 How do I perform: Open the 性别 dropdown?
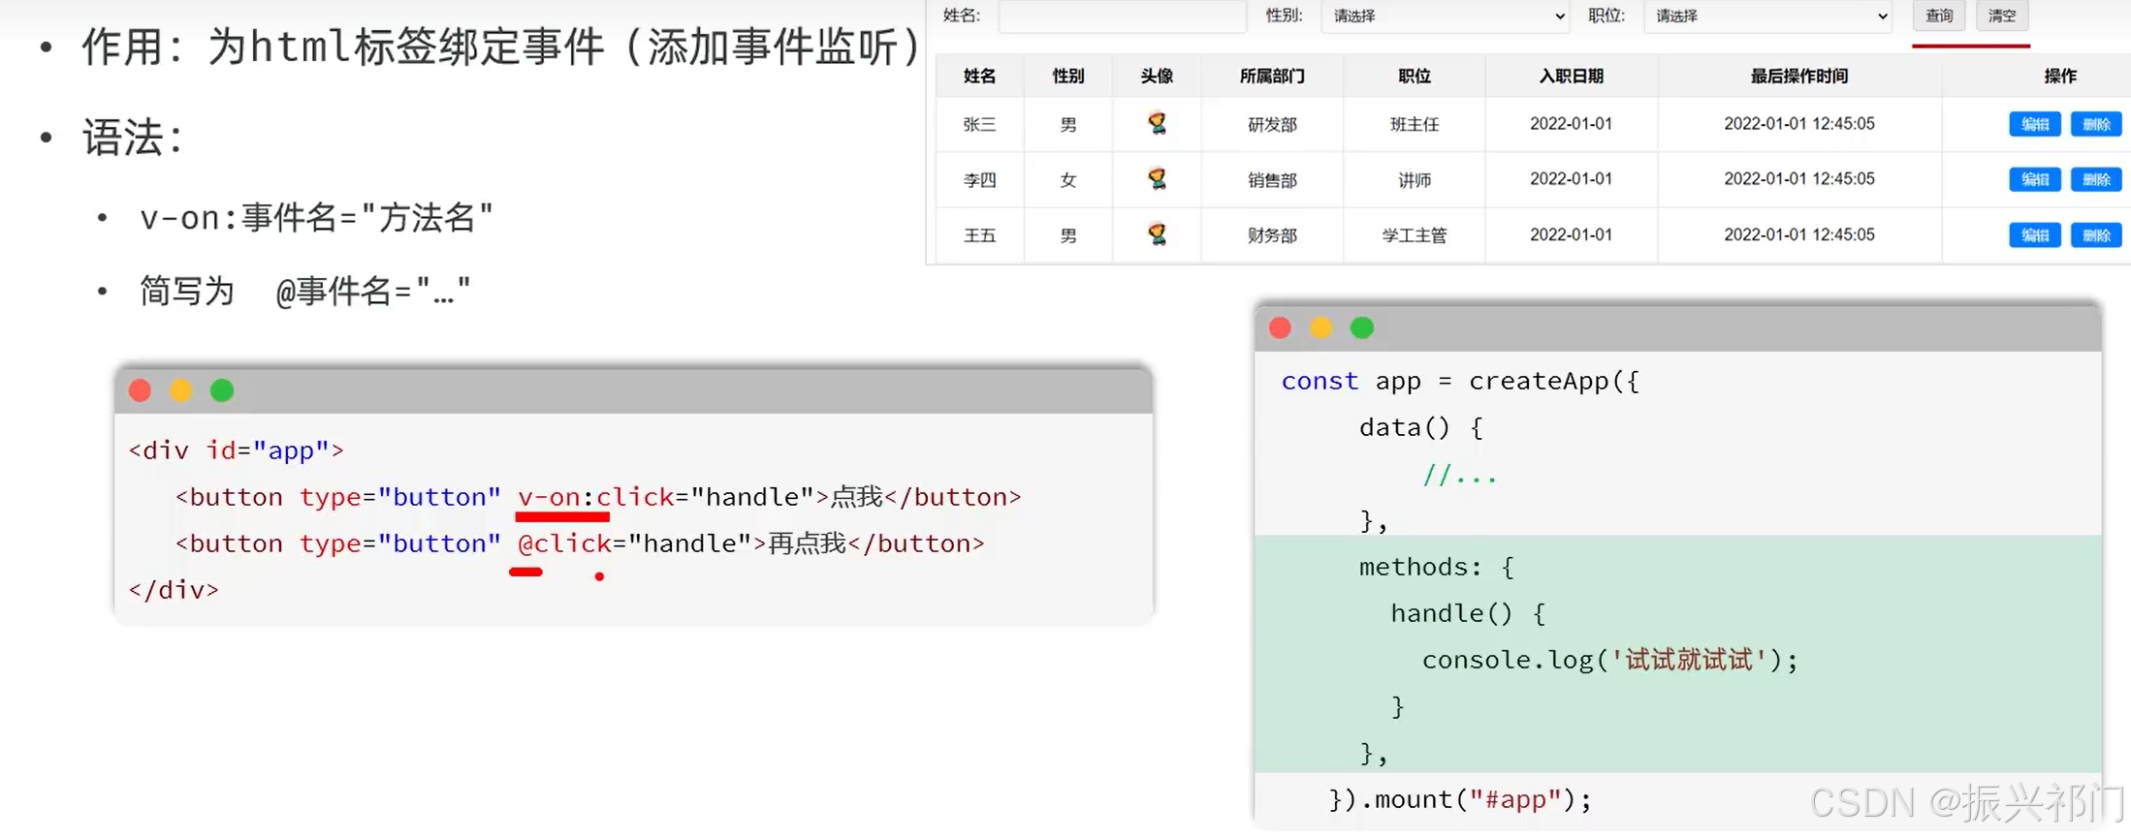coord(1445,16)
